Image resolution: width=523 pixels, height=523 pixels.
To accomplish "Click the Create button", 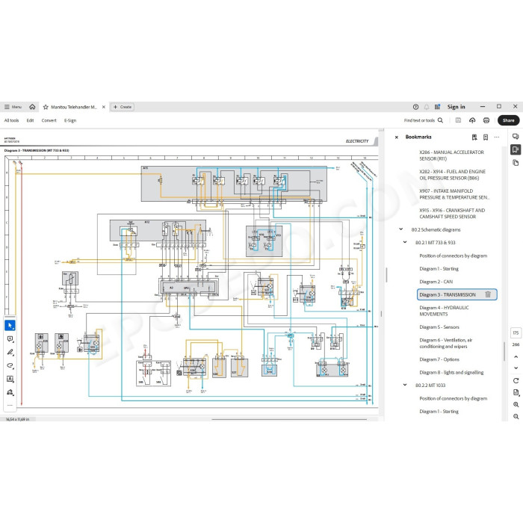I will click(x=123, y=107).
